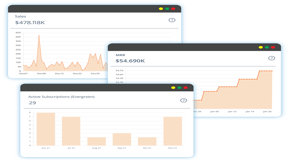Screen dimensions: 289x162
Task: Select the Jun 21 bar
Action: (46, 129)
